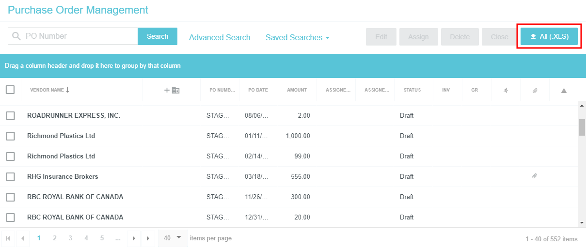Viewport: 586px width, 250px height.
Task: Export all with the All (.XLS) button
Action: (549, 36)
